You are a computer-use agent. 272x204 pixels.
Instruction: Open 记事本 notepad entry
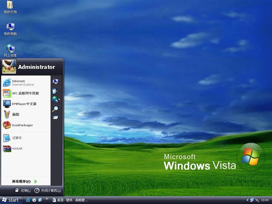26,138
